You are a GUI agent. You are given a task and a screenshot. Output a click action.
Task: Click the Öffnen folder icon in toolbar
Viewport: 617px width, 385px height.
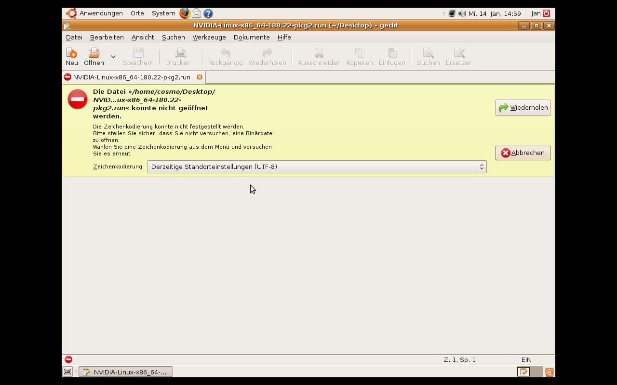(94, 53)
